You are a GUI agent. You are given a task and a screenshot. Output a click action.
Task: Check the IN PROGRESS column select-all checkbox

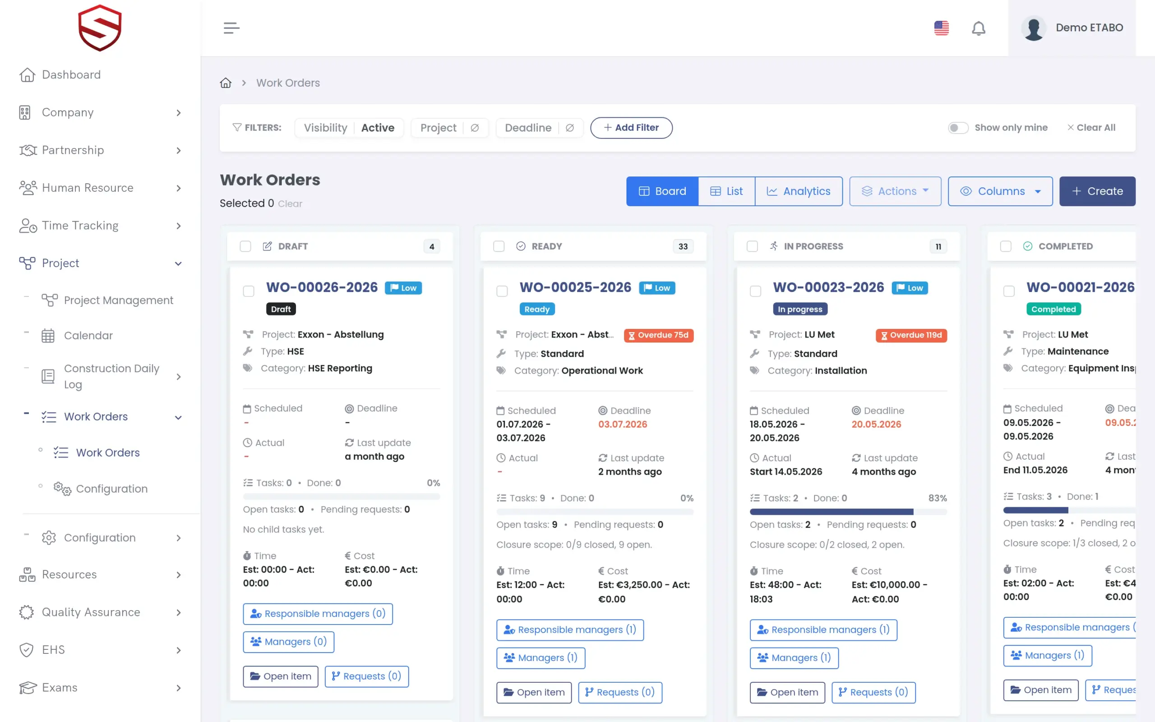tap(752, 246)
